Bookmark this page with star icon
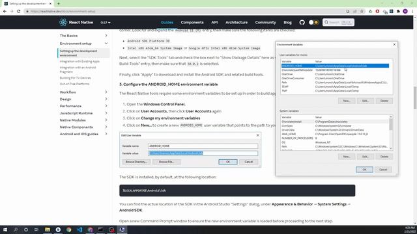 click(x=362, y=12)
